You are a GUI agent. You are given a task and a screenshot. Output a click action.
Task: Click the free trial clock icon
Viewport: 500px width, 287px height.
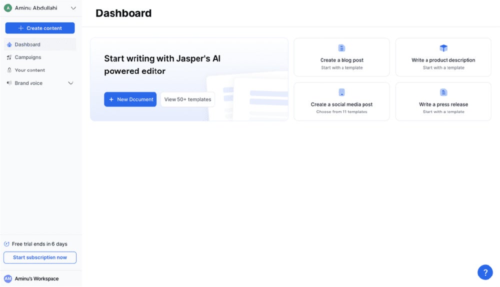click(x=6, y=244)
